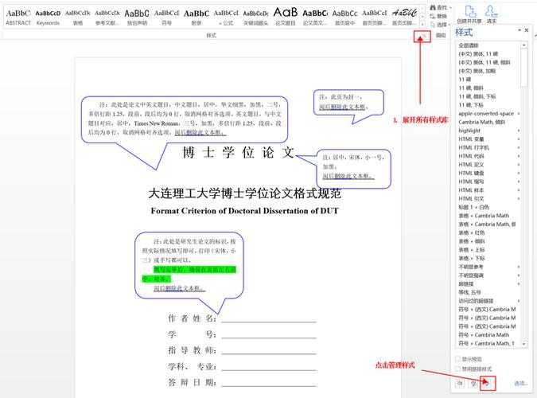Click the request signature person icon
Image resolution: width=537 pixels, height=398 pixels.
(x=491, y=12)
